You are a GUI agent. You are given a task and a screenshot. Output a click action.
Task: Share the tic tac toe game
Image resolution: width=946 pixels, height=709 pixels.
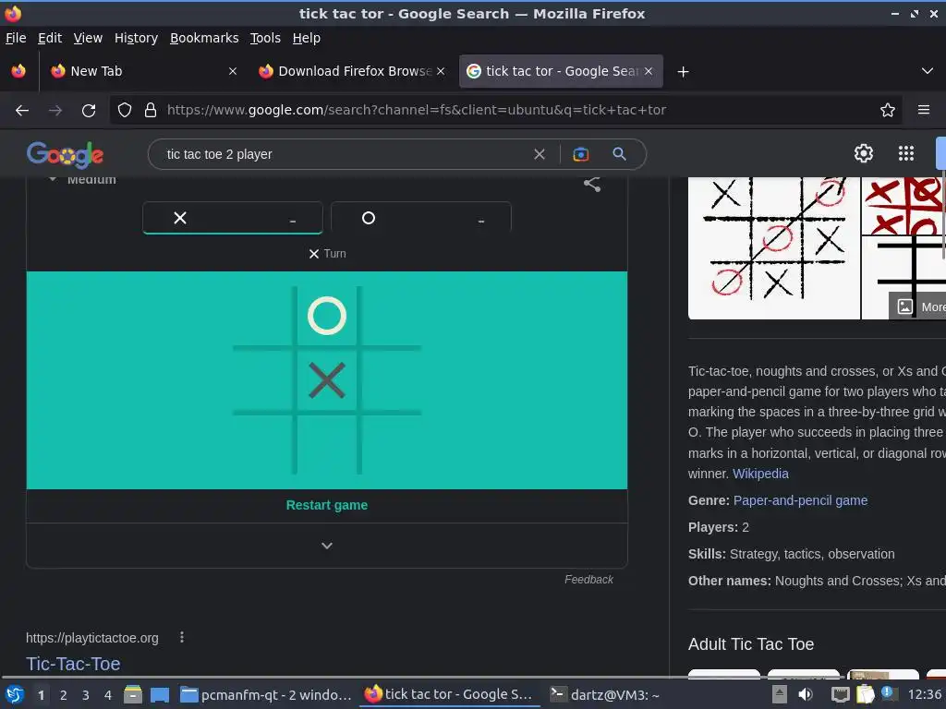click(x=592, y=184)
